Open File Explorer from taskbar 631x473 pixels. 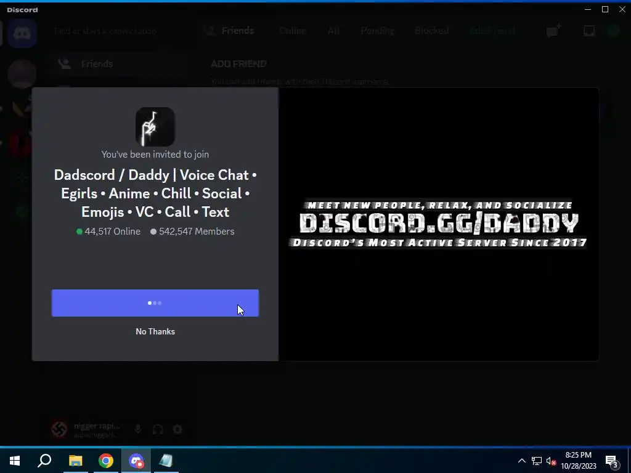[x=75, y=461]
